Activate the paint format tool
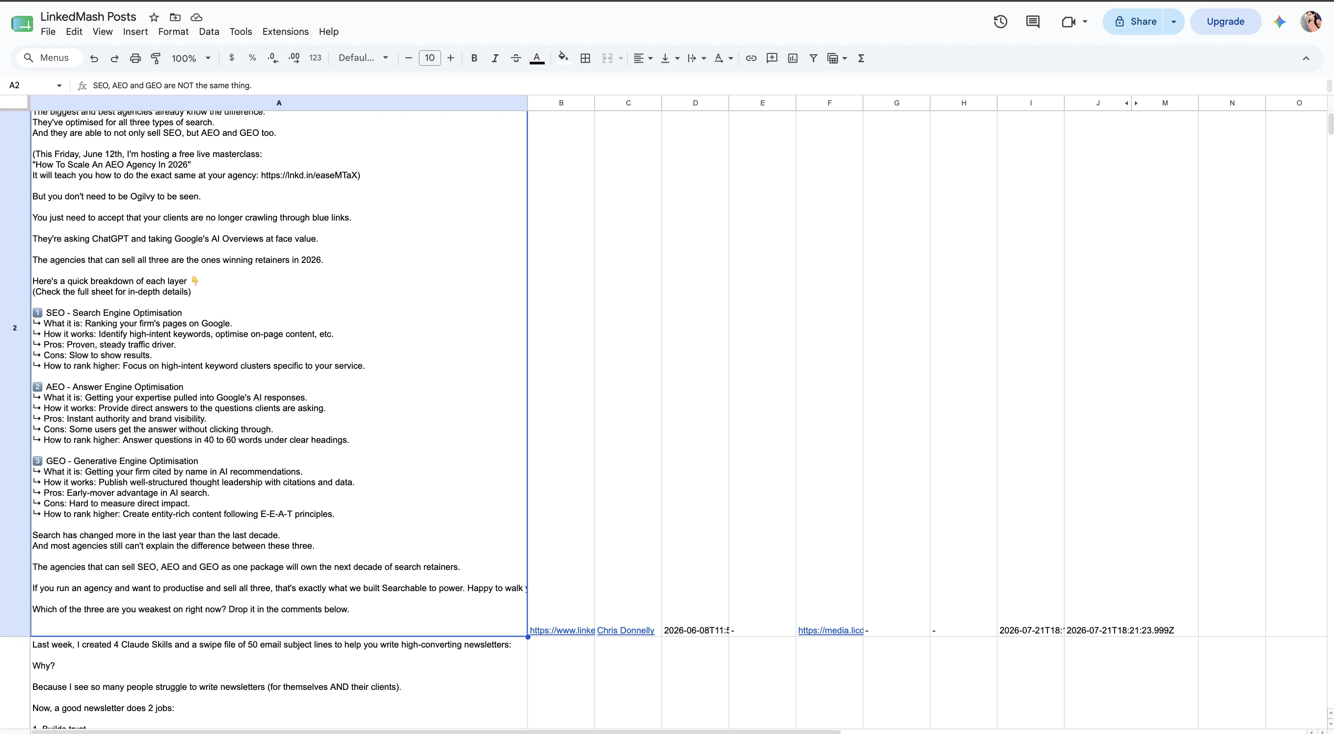Viewport: 1334px width, 734px height. tap(155, 59)
